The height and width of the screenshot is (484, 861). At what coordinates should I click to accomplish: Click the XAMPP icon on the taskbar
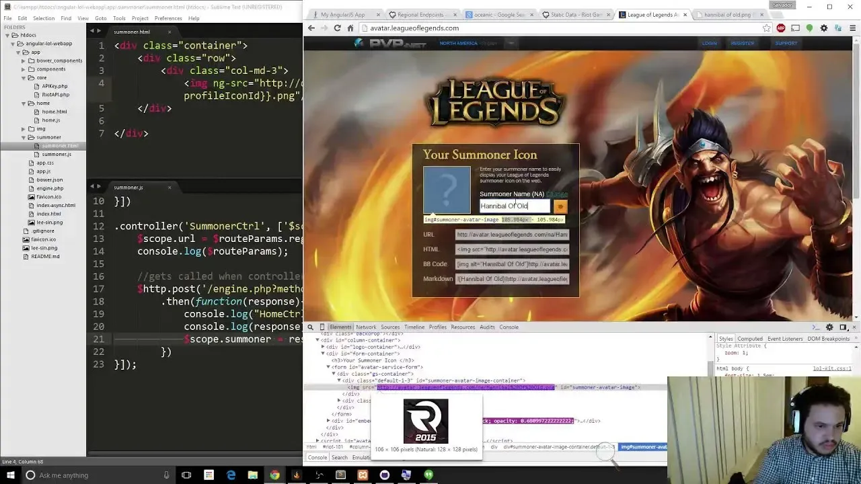point(363,475)
